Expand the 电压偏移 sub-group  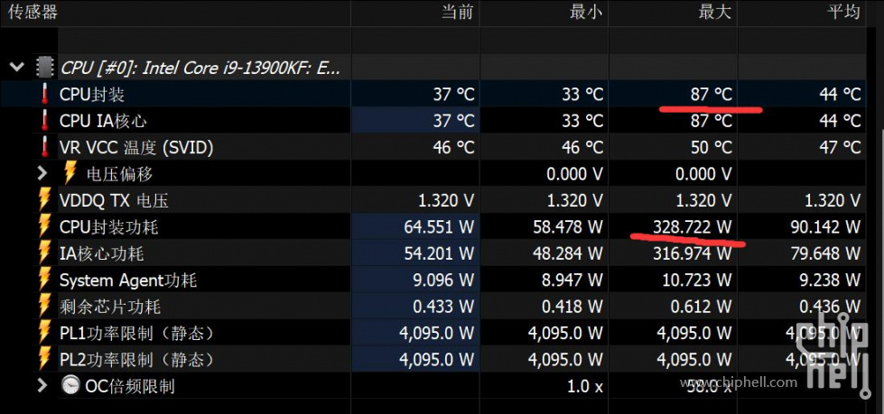point(42,173)
